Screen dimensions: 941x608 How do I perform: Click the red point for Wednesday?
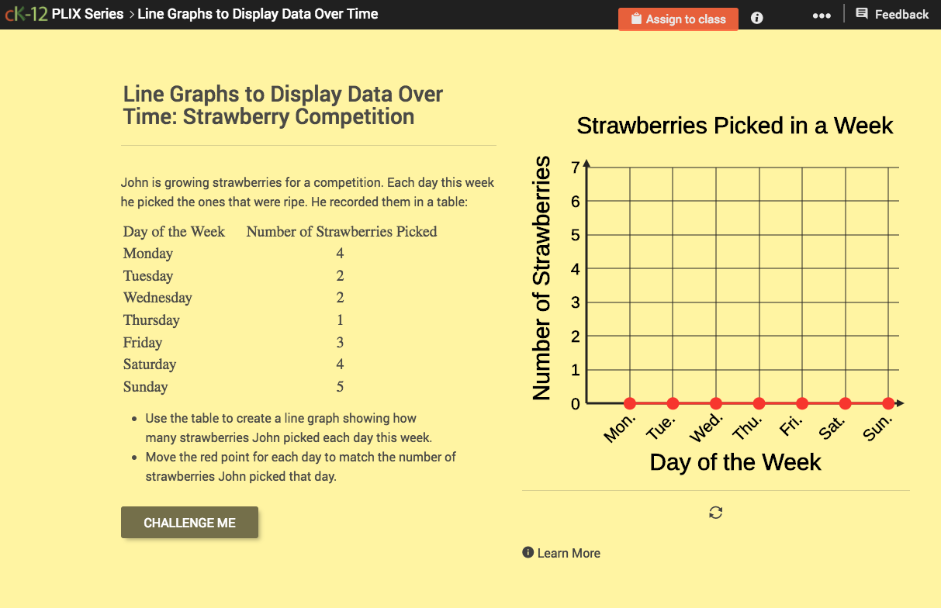715,403
